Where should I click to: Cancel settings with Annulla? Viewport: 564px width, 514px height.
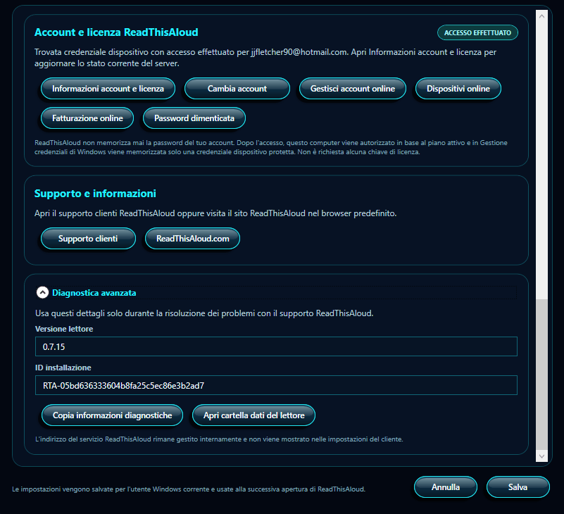[x=446, y=487]
